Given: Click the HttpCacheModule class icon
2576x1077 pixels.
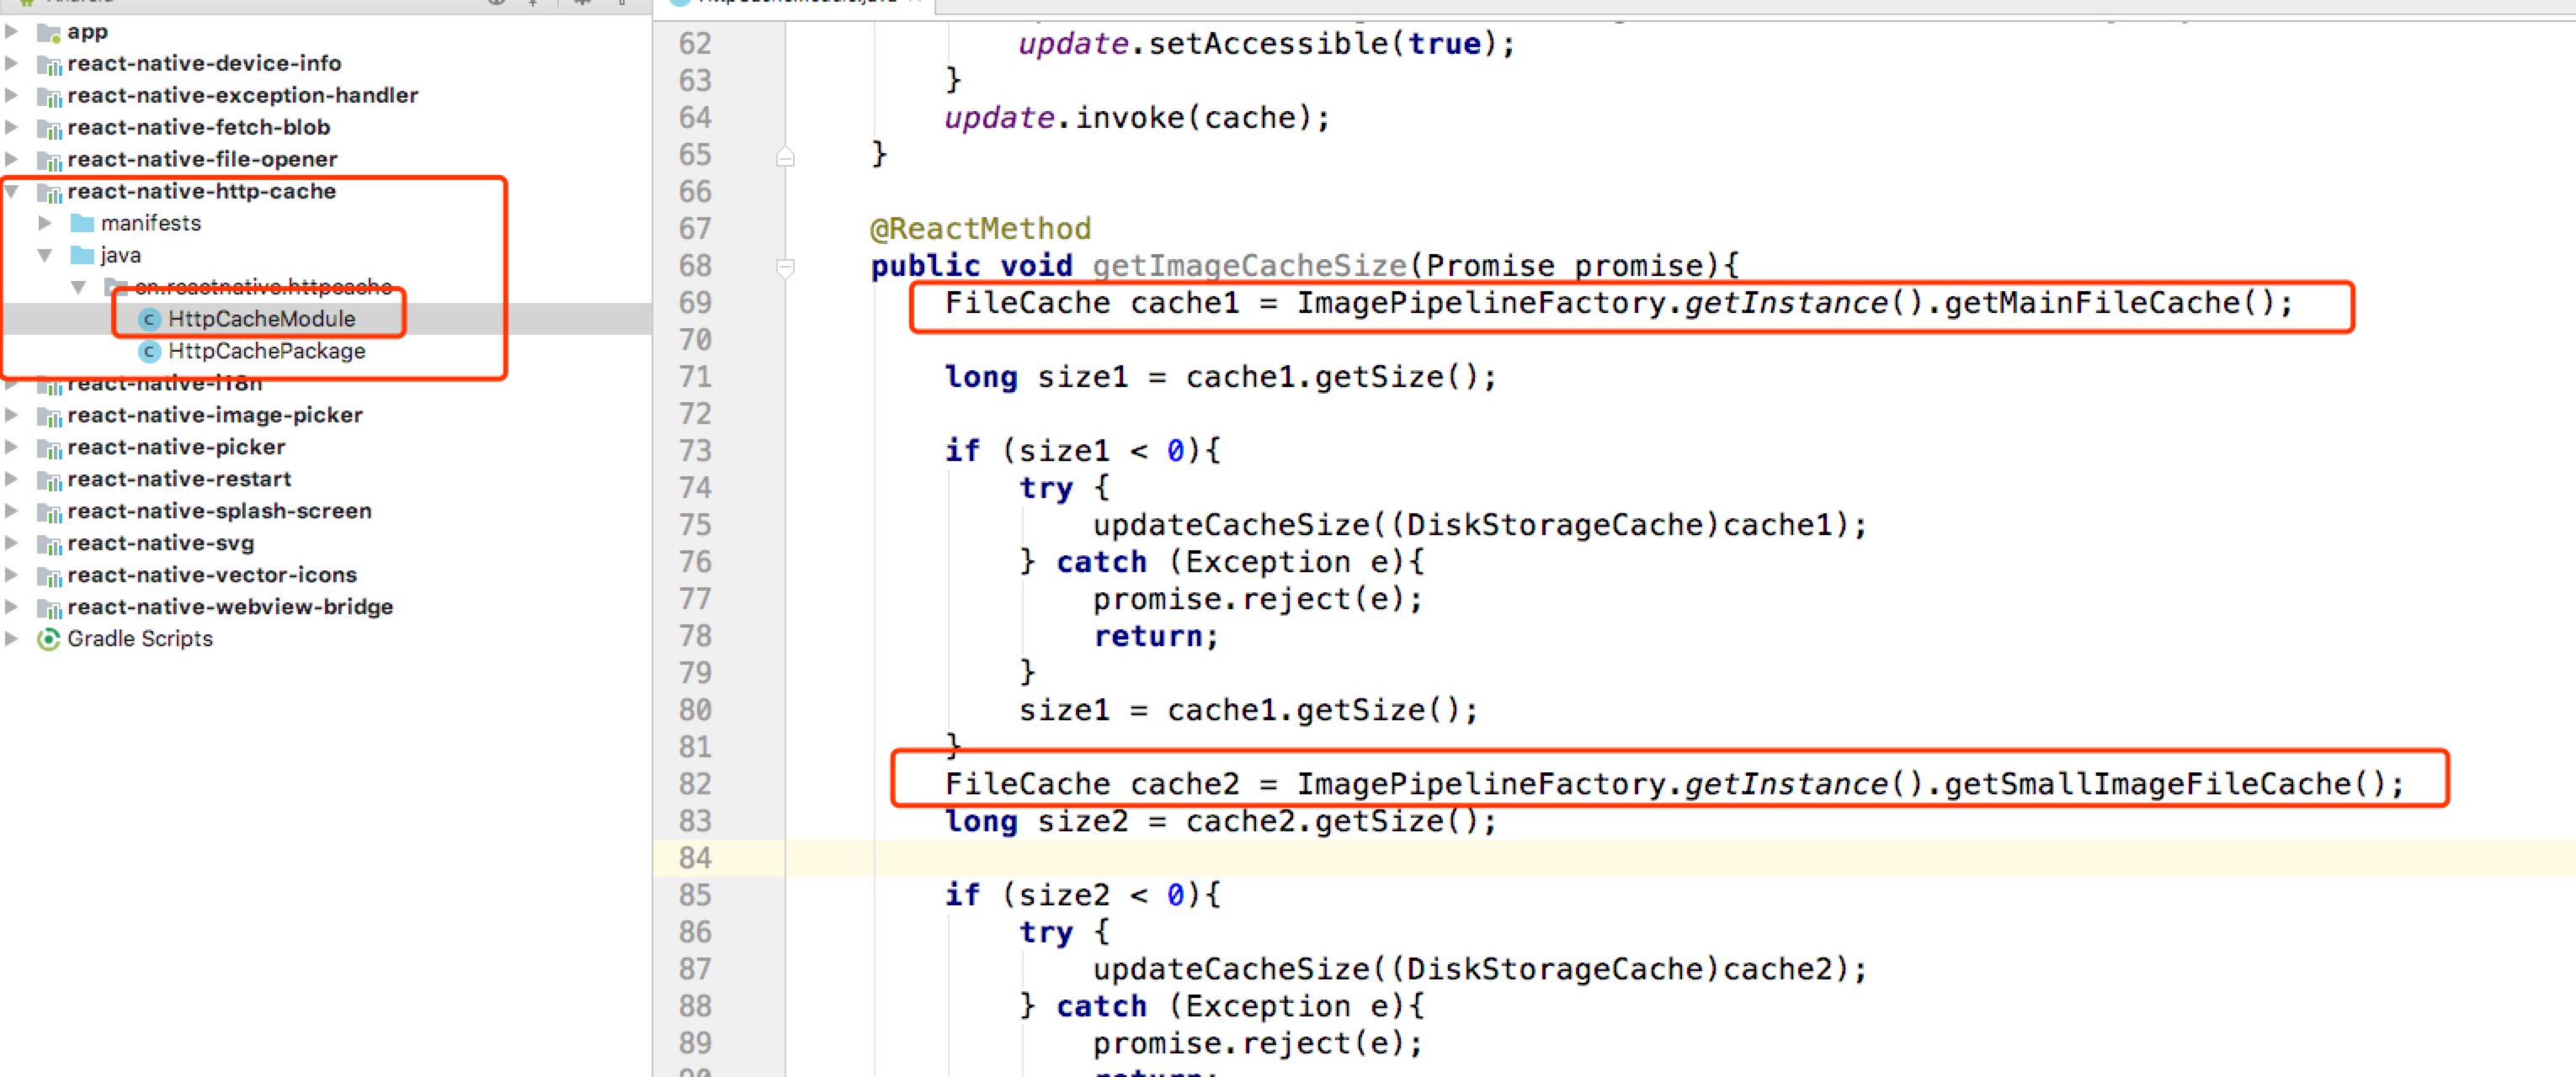Looking at the screenshot, I should (x=149, y=319).
